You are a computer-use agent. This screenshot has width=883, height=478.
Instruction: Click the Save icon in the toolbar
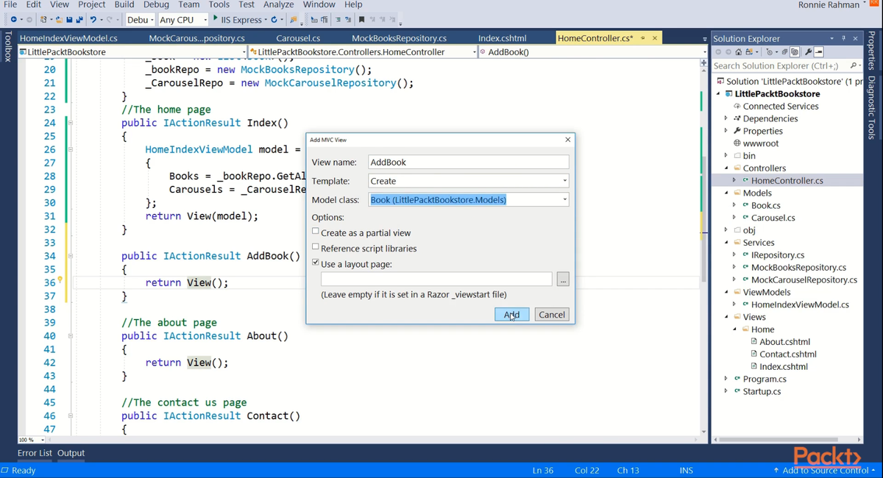pos(69,19)
